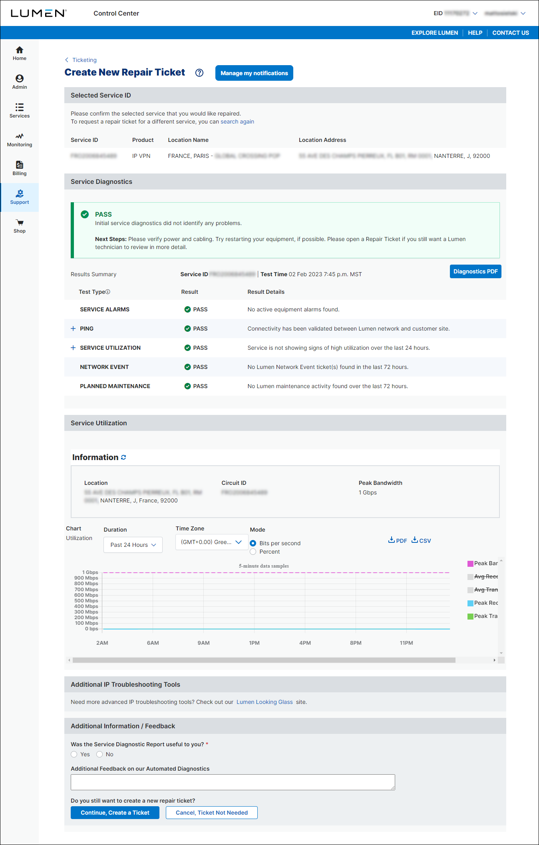Image resolution: width=539 pixels, height=845 pixels.
Task: Click the Peak Bandwidth 1 Gbps value
Action: [368, 492]
